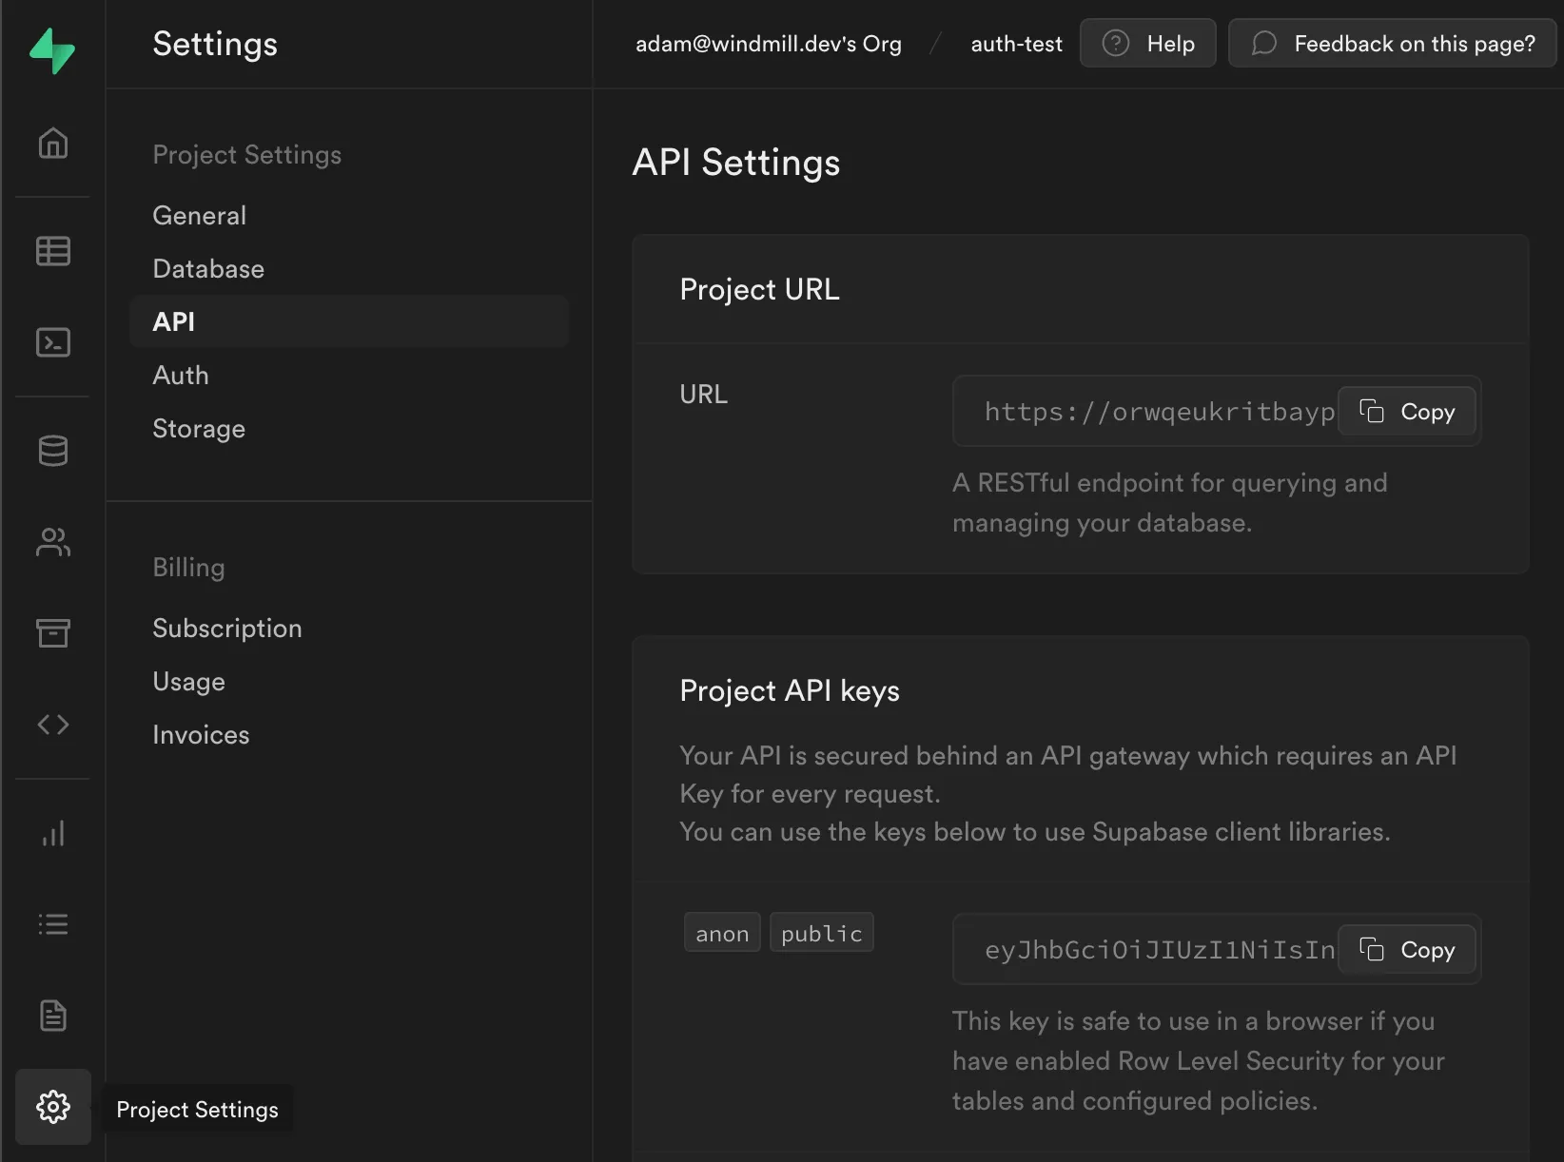Open the Table Editor icon
1564x1162 pixels.
52,250
